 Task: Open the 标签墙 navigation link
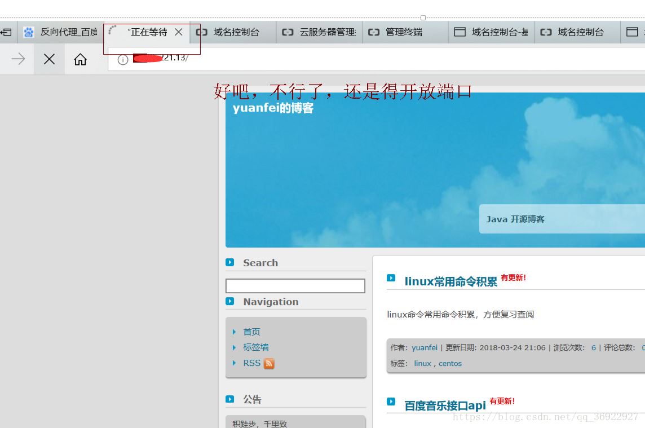pos(255,347)
